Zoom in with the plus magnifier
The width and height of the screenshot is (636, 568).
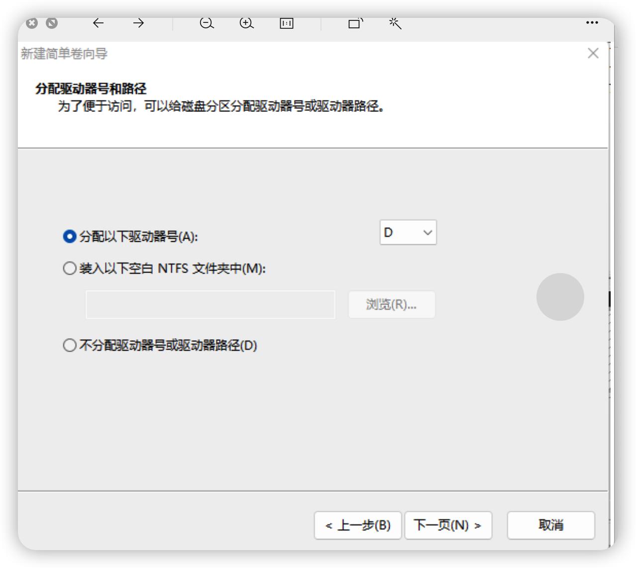click(x=246, y=23)
